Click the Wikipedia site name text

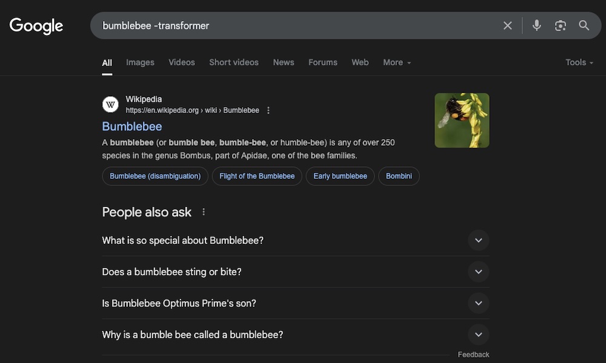point(144,100)
